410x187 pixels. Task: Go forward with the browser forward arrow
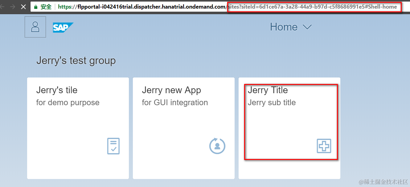[x=13, y=6]
